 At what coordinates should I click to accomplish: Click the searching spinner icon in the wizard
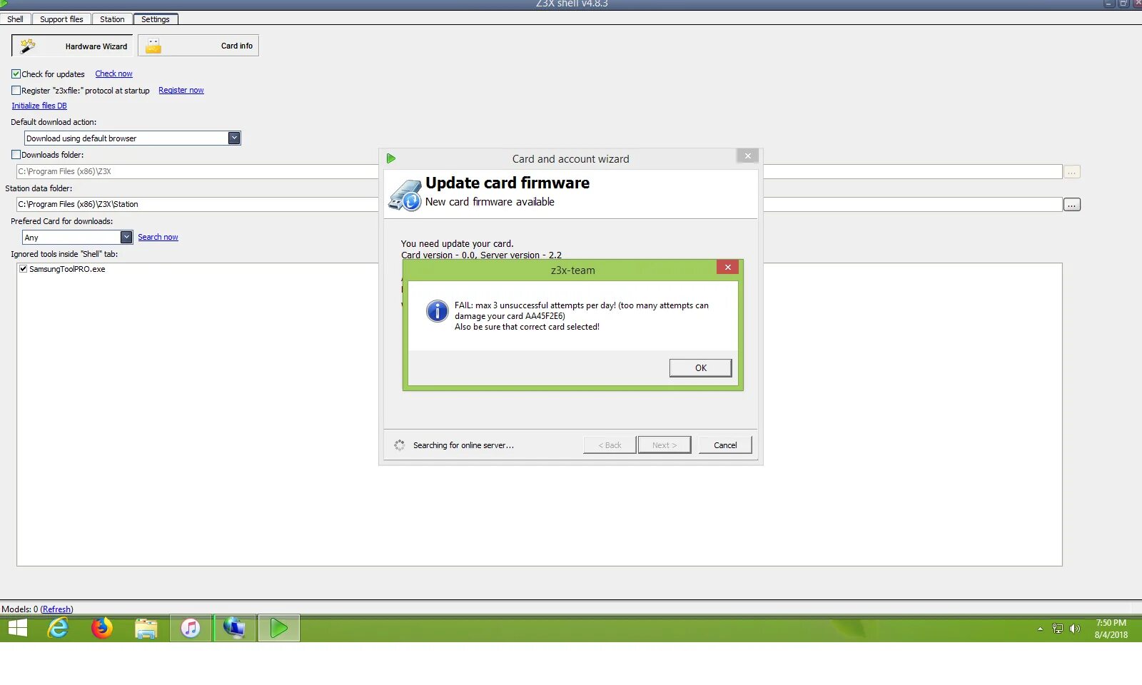(x=399, y=445)
